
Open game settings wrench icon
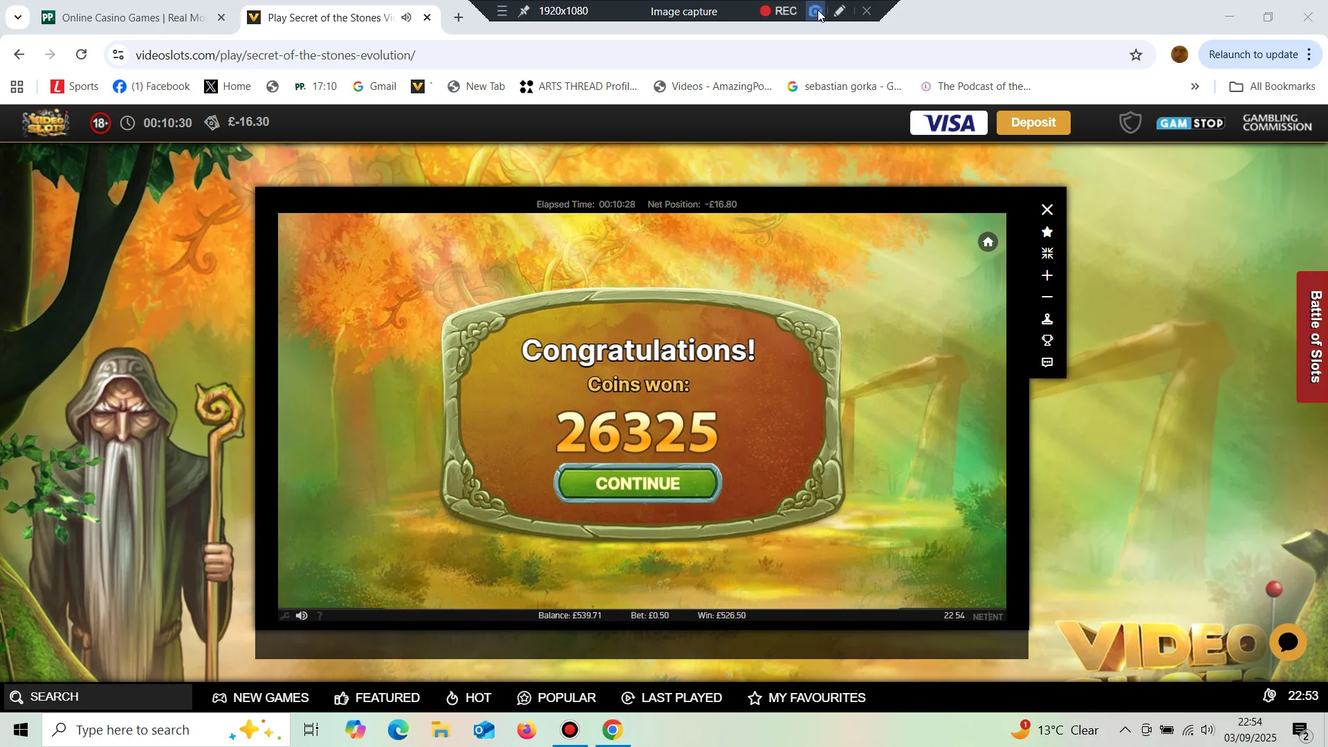(285, 616)
